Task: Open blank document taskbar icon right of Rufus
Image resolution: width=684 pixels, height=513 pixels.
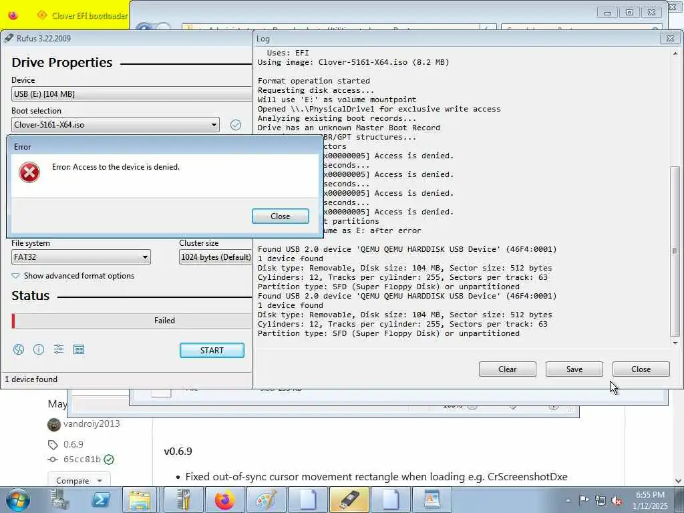Action: coord(390,500)
